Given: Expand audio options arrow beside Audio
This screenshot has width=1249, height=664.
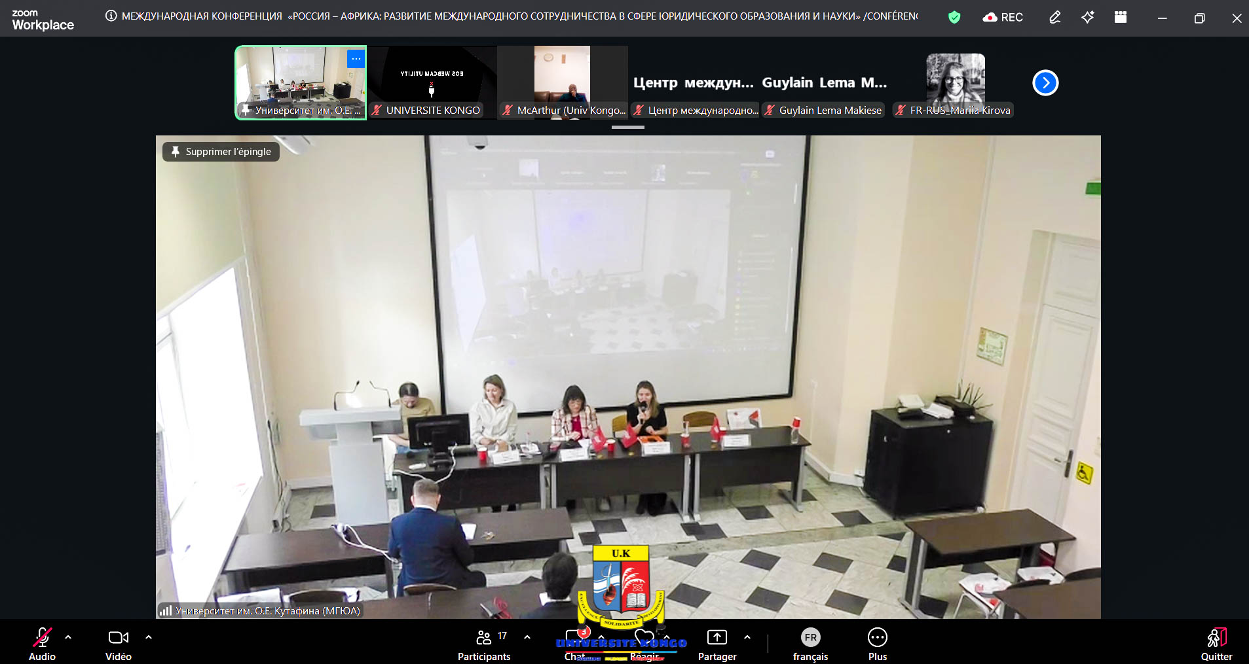Looking at the screenshot, I should coord(68,637).
